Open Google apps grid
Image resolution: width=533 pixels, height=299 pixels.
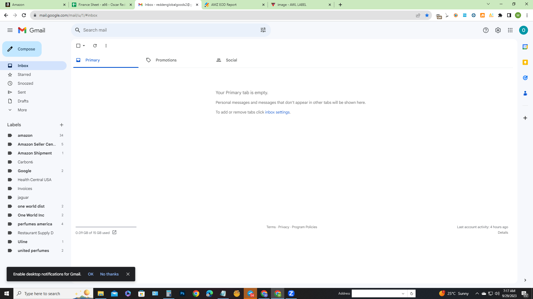(x=510, y=30)
